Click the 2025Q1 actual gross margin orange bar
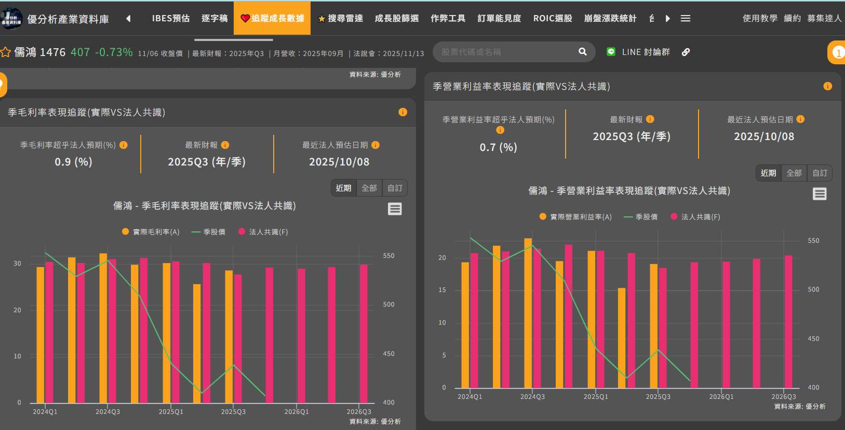Screen dimensions: 845x430 166,332
